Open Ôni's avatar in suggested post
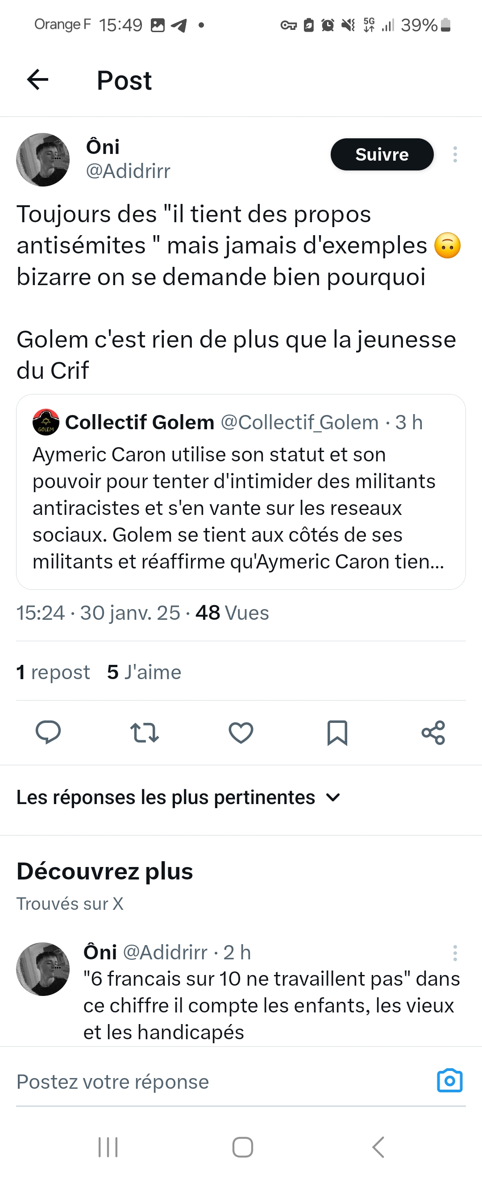 43,969
